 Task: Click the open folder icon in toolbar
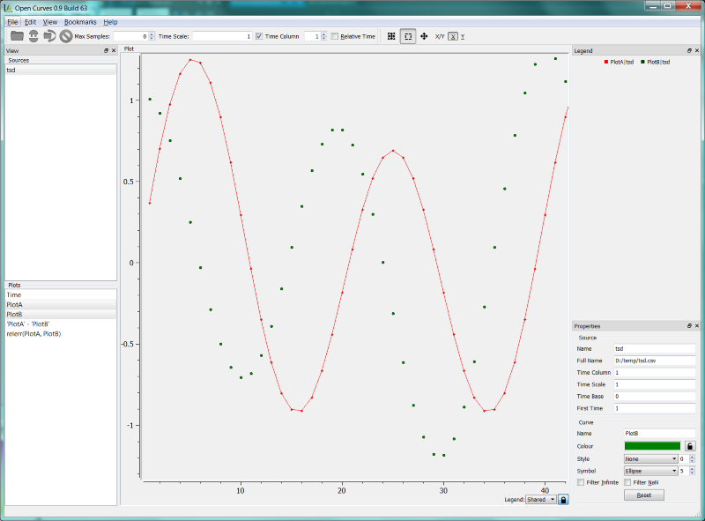pyautogui.click(x=17, y=36)
